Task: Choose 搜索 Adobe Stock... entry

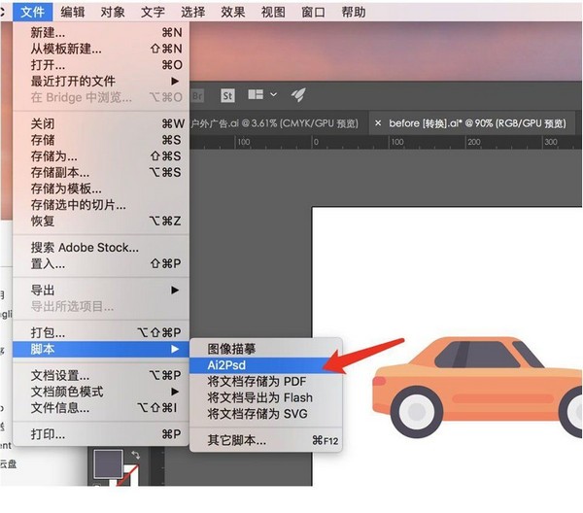Action: [x=101, y=247]
